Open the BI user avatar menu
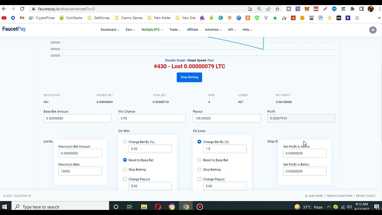Screen dimensions: 382x215 [373, 30]
